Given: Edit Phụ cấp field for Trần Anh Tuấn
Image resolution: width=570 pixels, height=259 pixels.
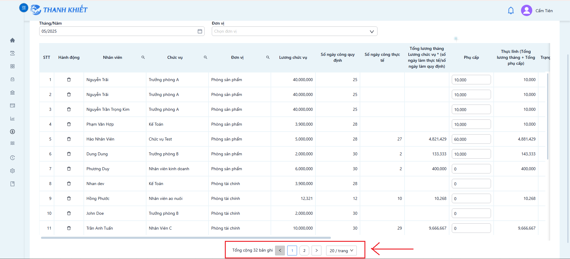Looking at the screenshot, I should click(471, 228).
